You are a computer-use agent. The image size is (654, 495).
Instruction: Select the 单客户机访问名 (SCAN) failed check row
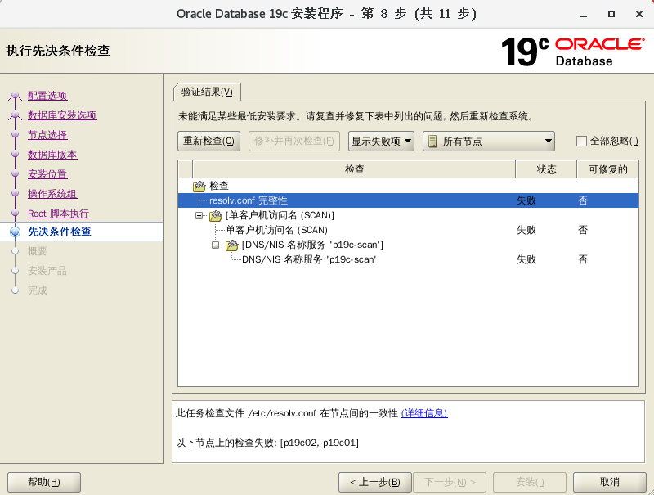point(408,230)
